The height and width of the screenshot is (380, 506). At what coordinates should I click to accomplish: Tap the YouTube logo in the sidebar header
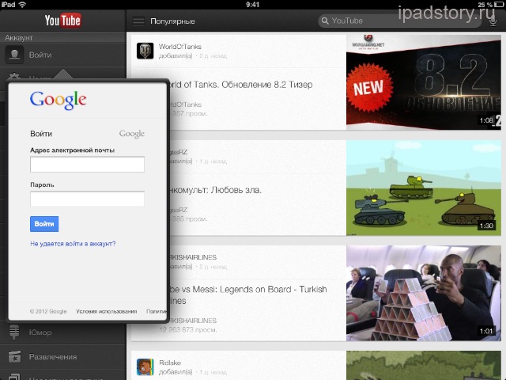pos(62,21)
